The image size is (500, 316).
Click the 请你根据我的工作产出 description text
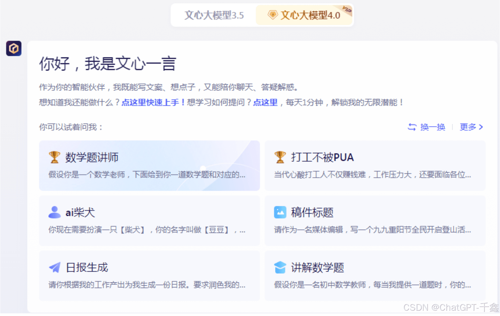click(x=147, y=285)
